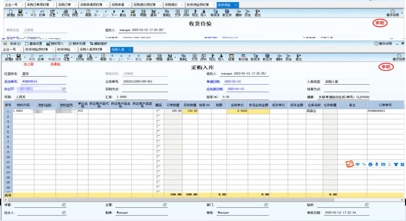The height and width of the screenshot is (221, 406).
Task: Click 取价格 icon in the toolbar
Action: [x=243, y=57]
